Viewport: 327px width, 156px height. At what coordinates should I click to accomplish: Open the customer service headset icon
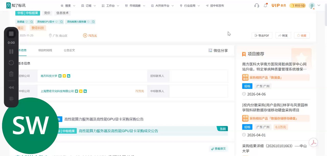point(257,5)
